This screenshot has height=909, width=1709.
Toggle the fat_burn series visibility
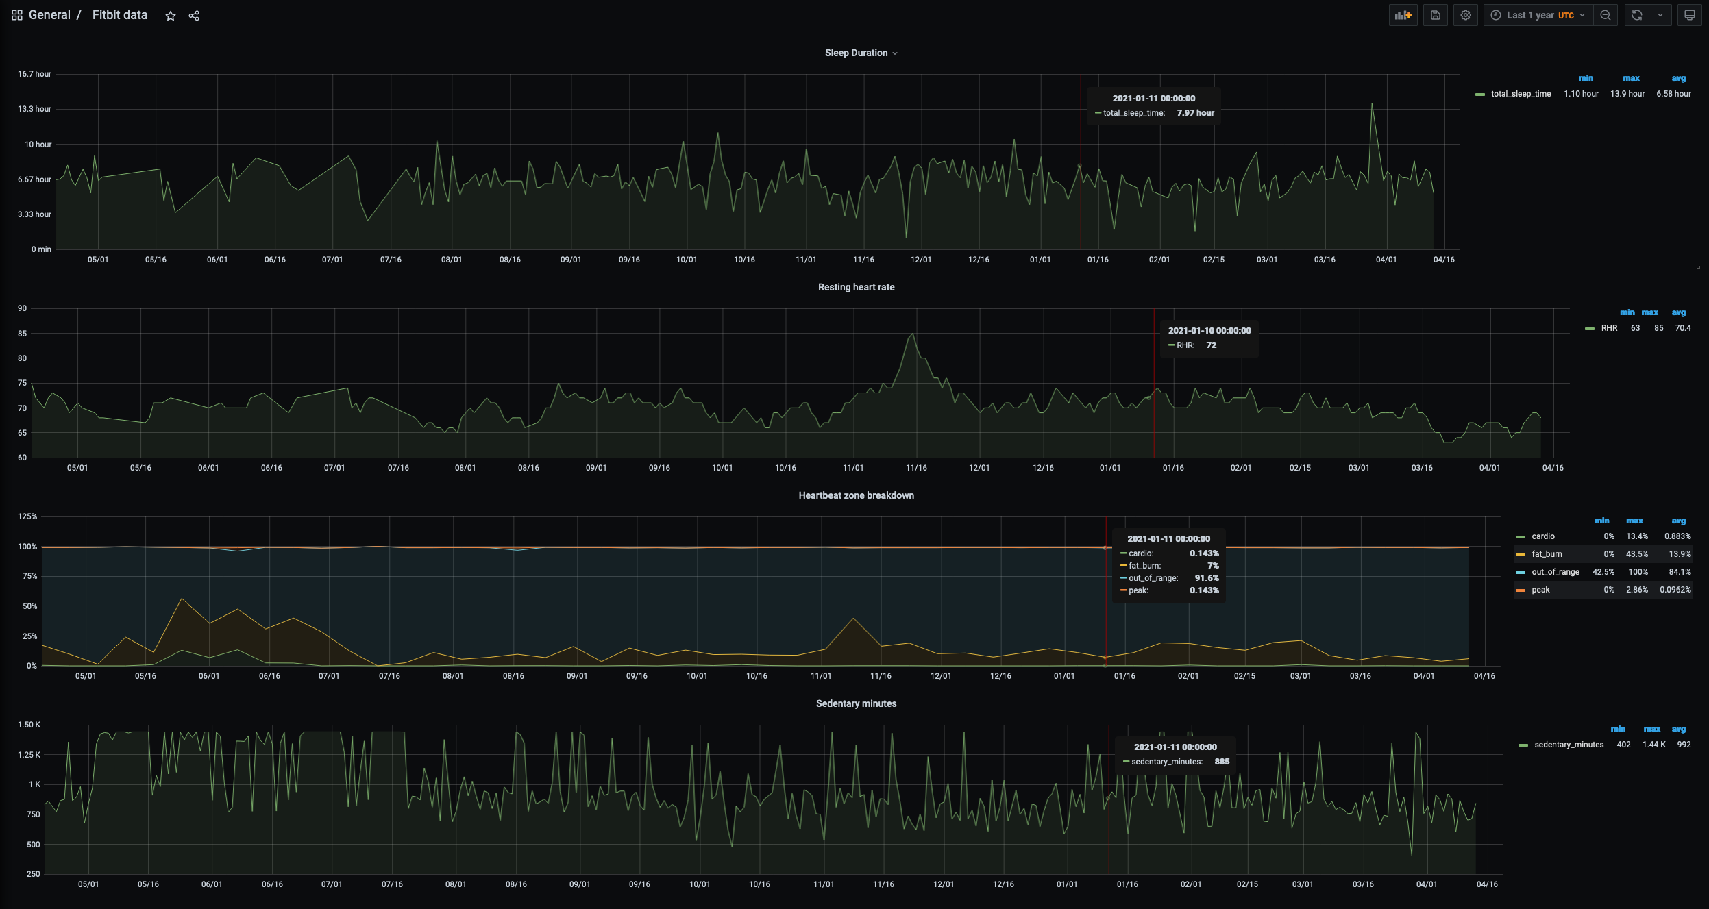pyautogui.click(x=1547, y=554)
